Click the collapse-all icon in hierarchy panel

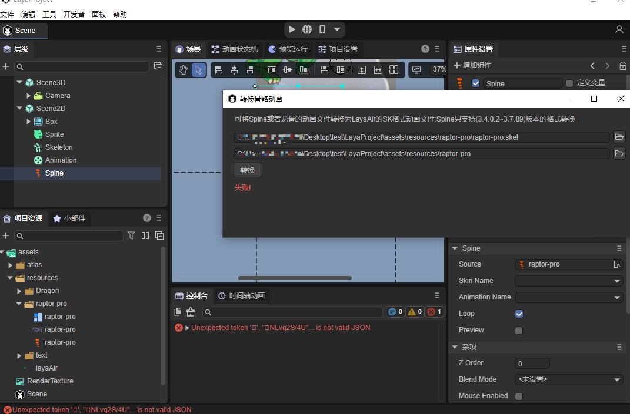pos(158,66)
